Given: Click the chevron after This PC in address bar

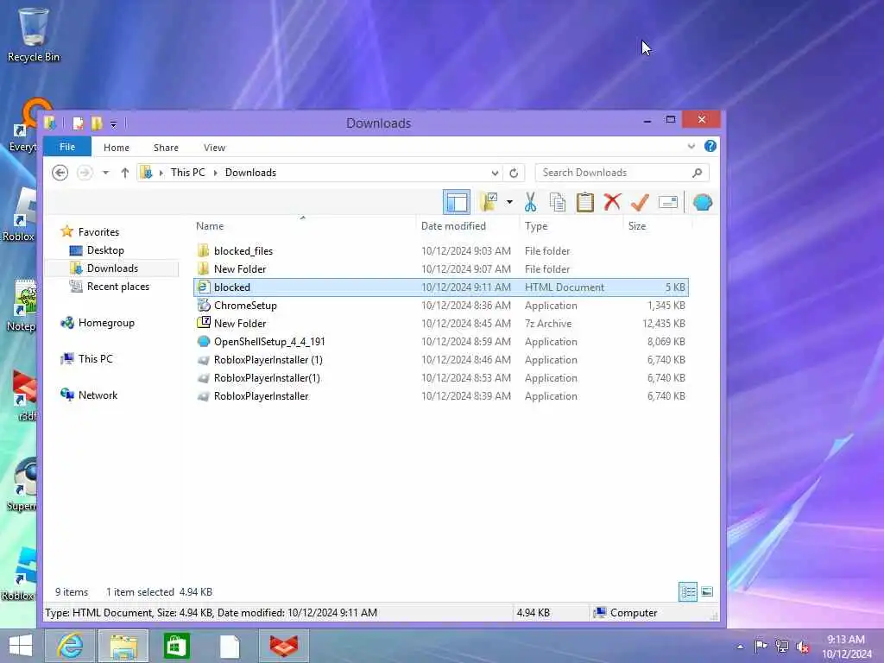Looking at the screenshot, I should (x=215, y=173).
